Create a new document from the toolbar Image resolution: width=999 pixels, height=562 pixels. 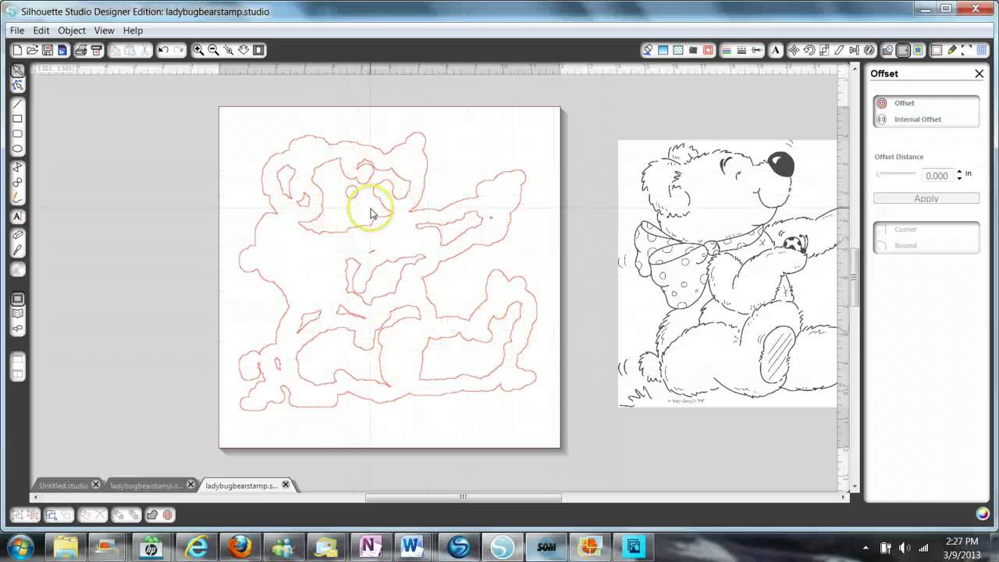17,50
